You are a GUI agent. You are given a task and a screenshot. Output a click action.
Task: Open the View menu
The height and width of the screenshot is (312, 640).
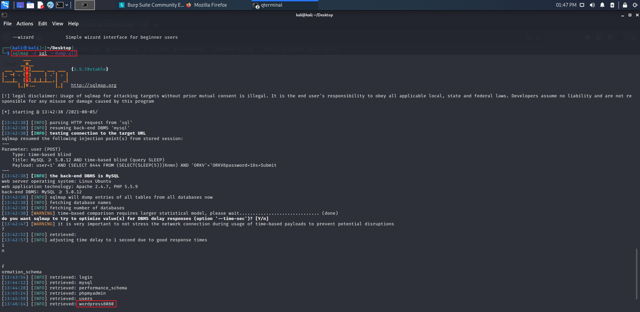58,24
